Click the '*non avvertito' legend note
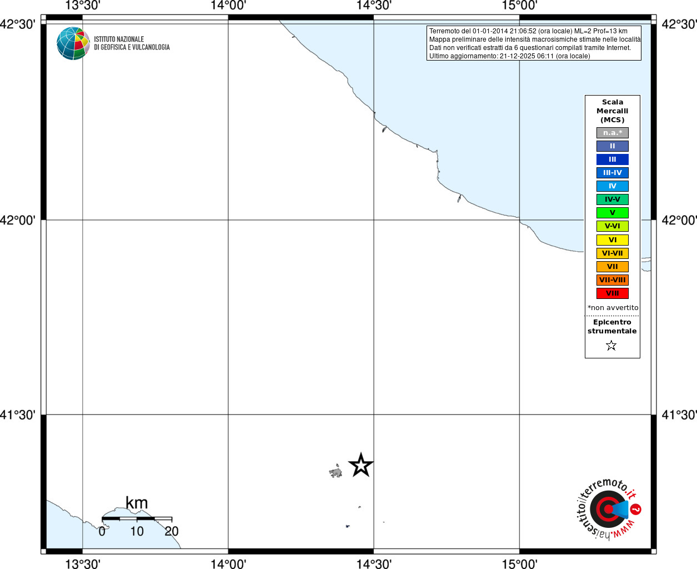 click(613, 308)
